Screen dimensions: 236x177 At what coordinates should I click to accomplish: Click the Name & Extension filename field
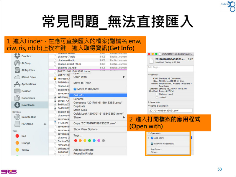(x=171, y=110)
